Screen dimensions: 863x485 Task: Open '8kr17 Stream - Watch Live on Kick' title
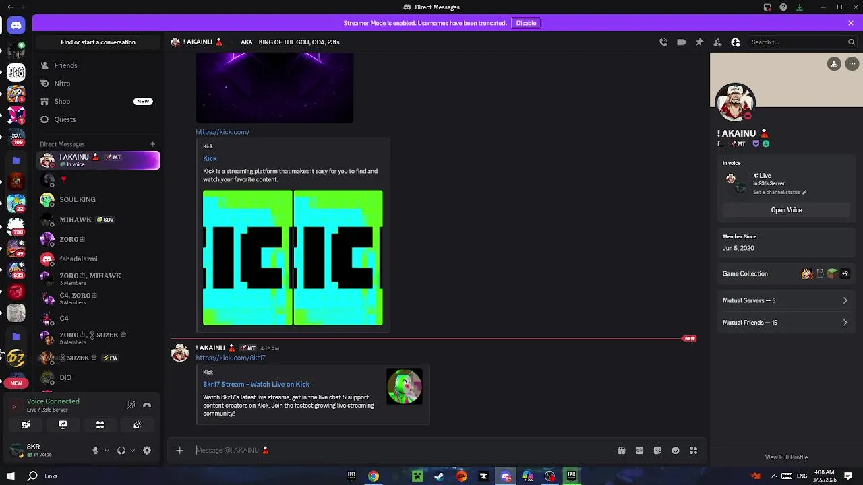tap(256, 384)
